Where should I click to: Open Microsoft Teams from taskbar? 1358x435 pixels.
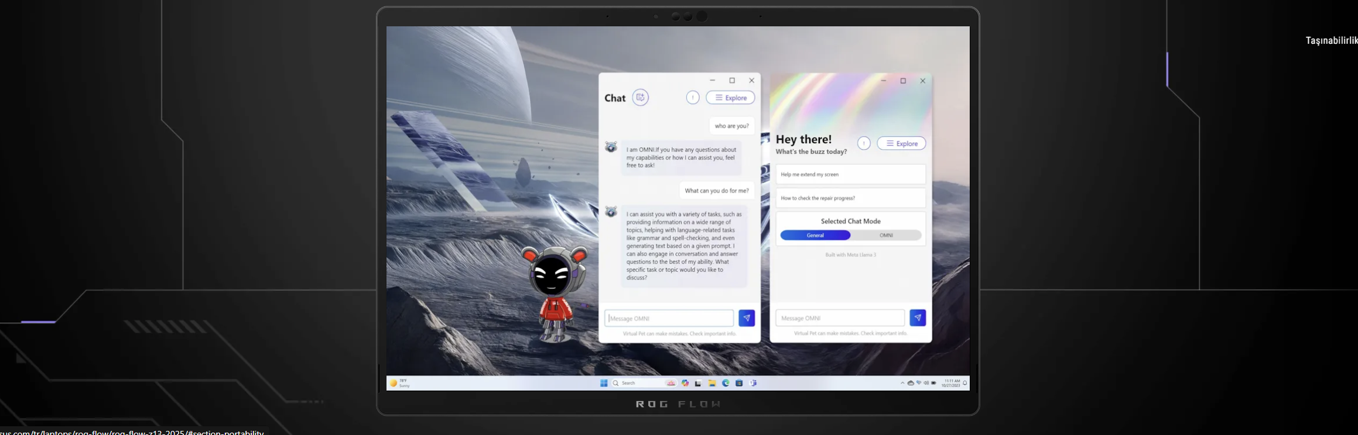[753, 383]
